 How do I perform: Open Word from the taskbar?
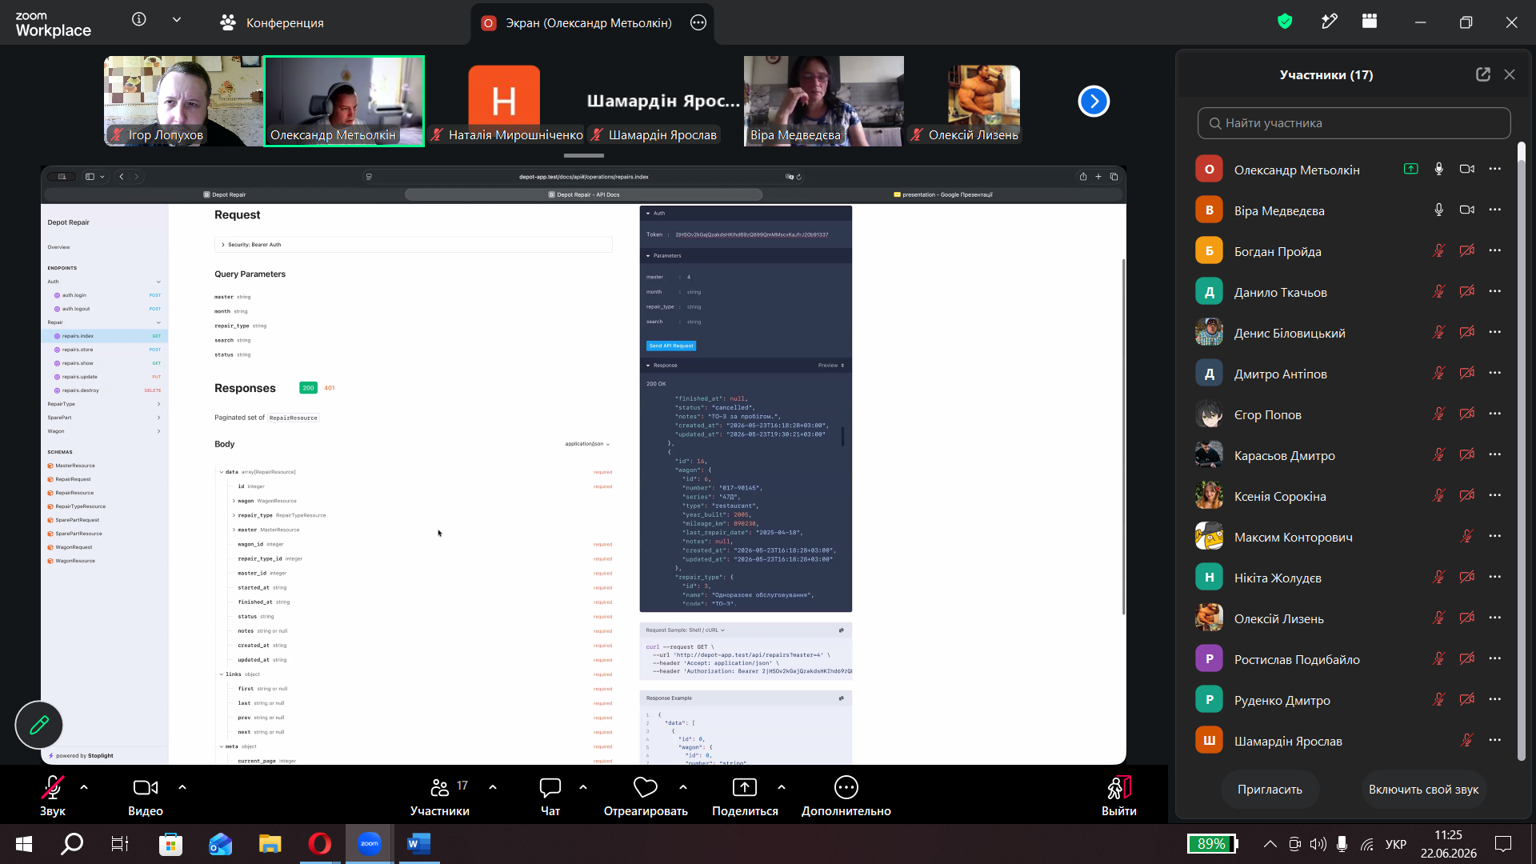point(418,843)
